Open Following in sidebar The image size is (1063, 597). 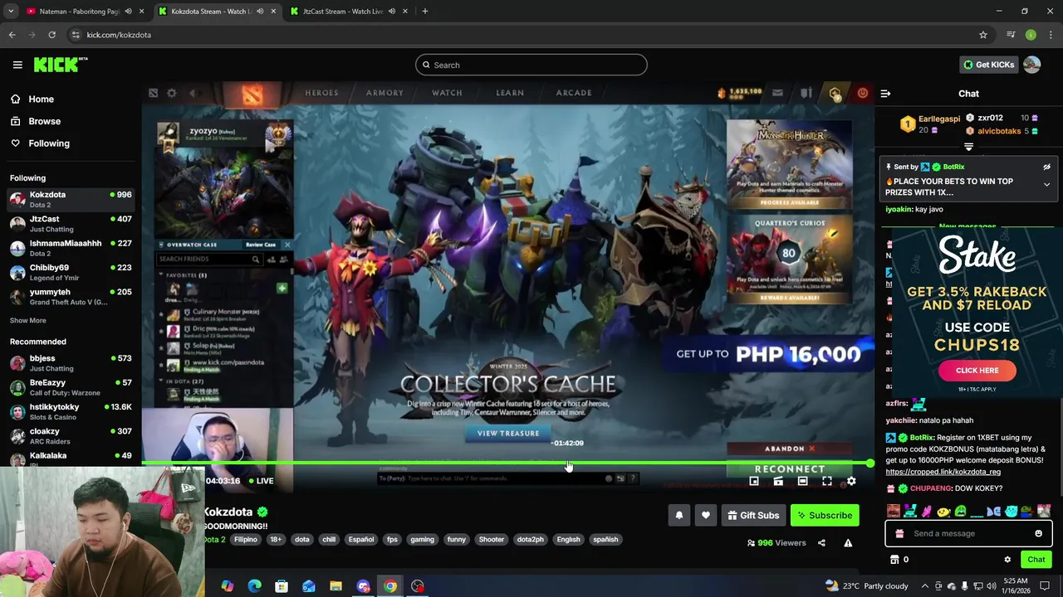(49, 143)
